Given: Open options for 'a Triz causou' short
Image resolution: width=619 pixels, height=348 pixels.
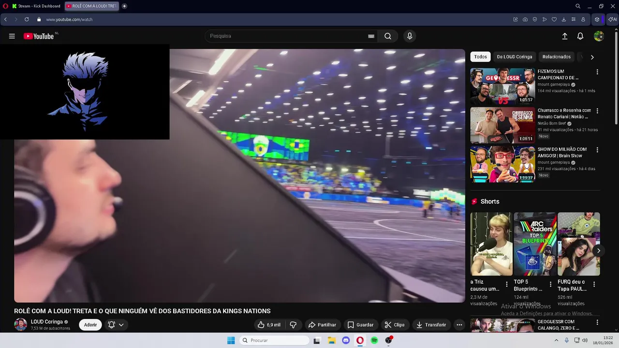Looking at the screenshot, I should pyautogui.click(x=507, y=284).
